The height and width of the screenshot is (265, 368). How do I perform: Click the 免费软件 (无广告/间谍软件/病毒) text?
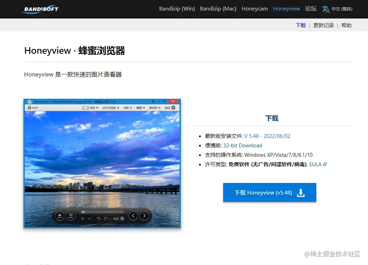(268, 164)
